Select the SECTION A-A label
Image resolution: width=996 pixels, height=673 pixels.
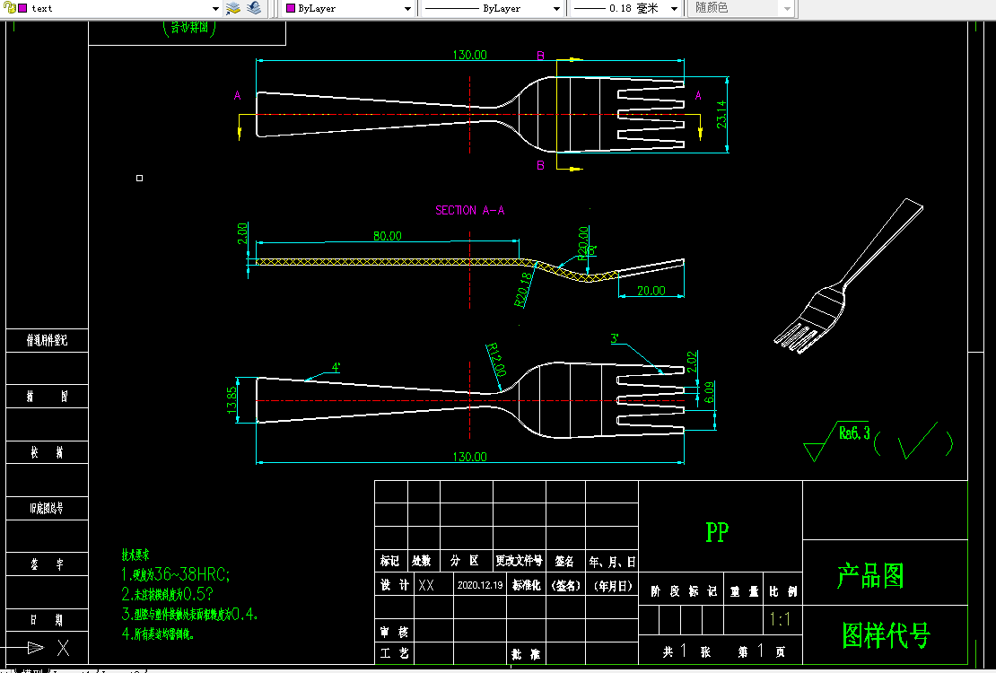470,210
